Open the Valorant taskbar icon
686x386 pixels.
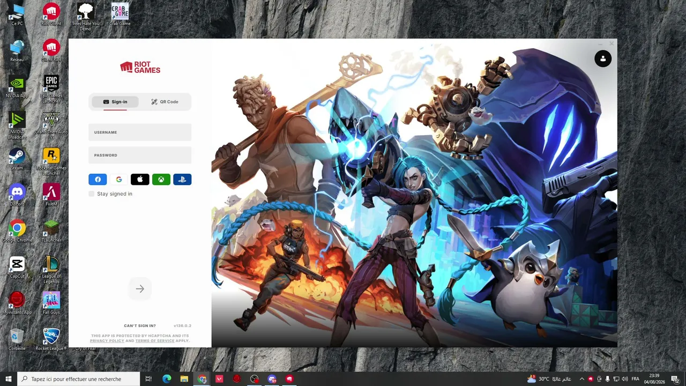pyautogui.click(x=219, y=379)
